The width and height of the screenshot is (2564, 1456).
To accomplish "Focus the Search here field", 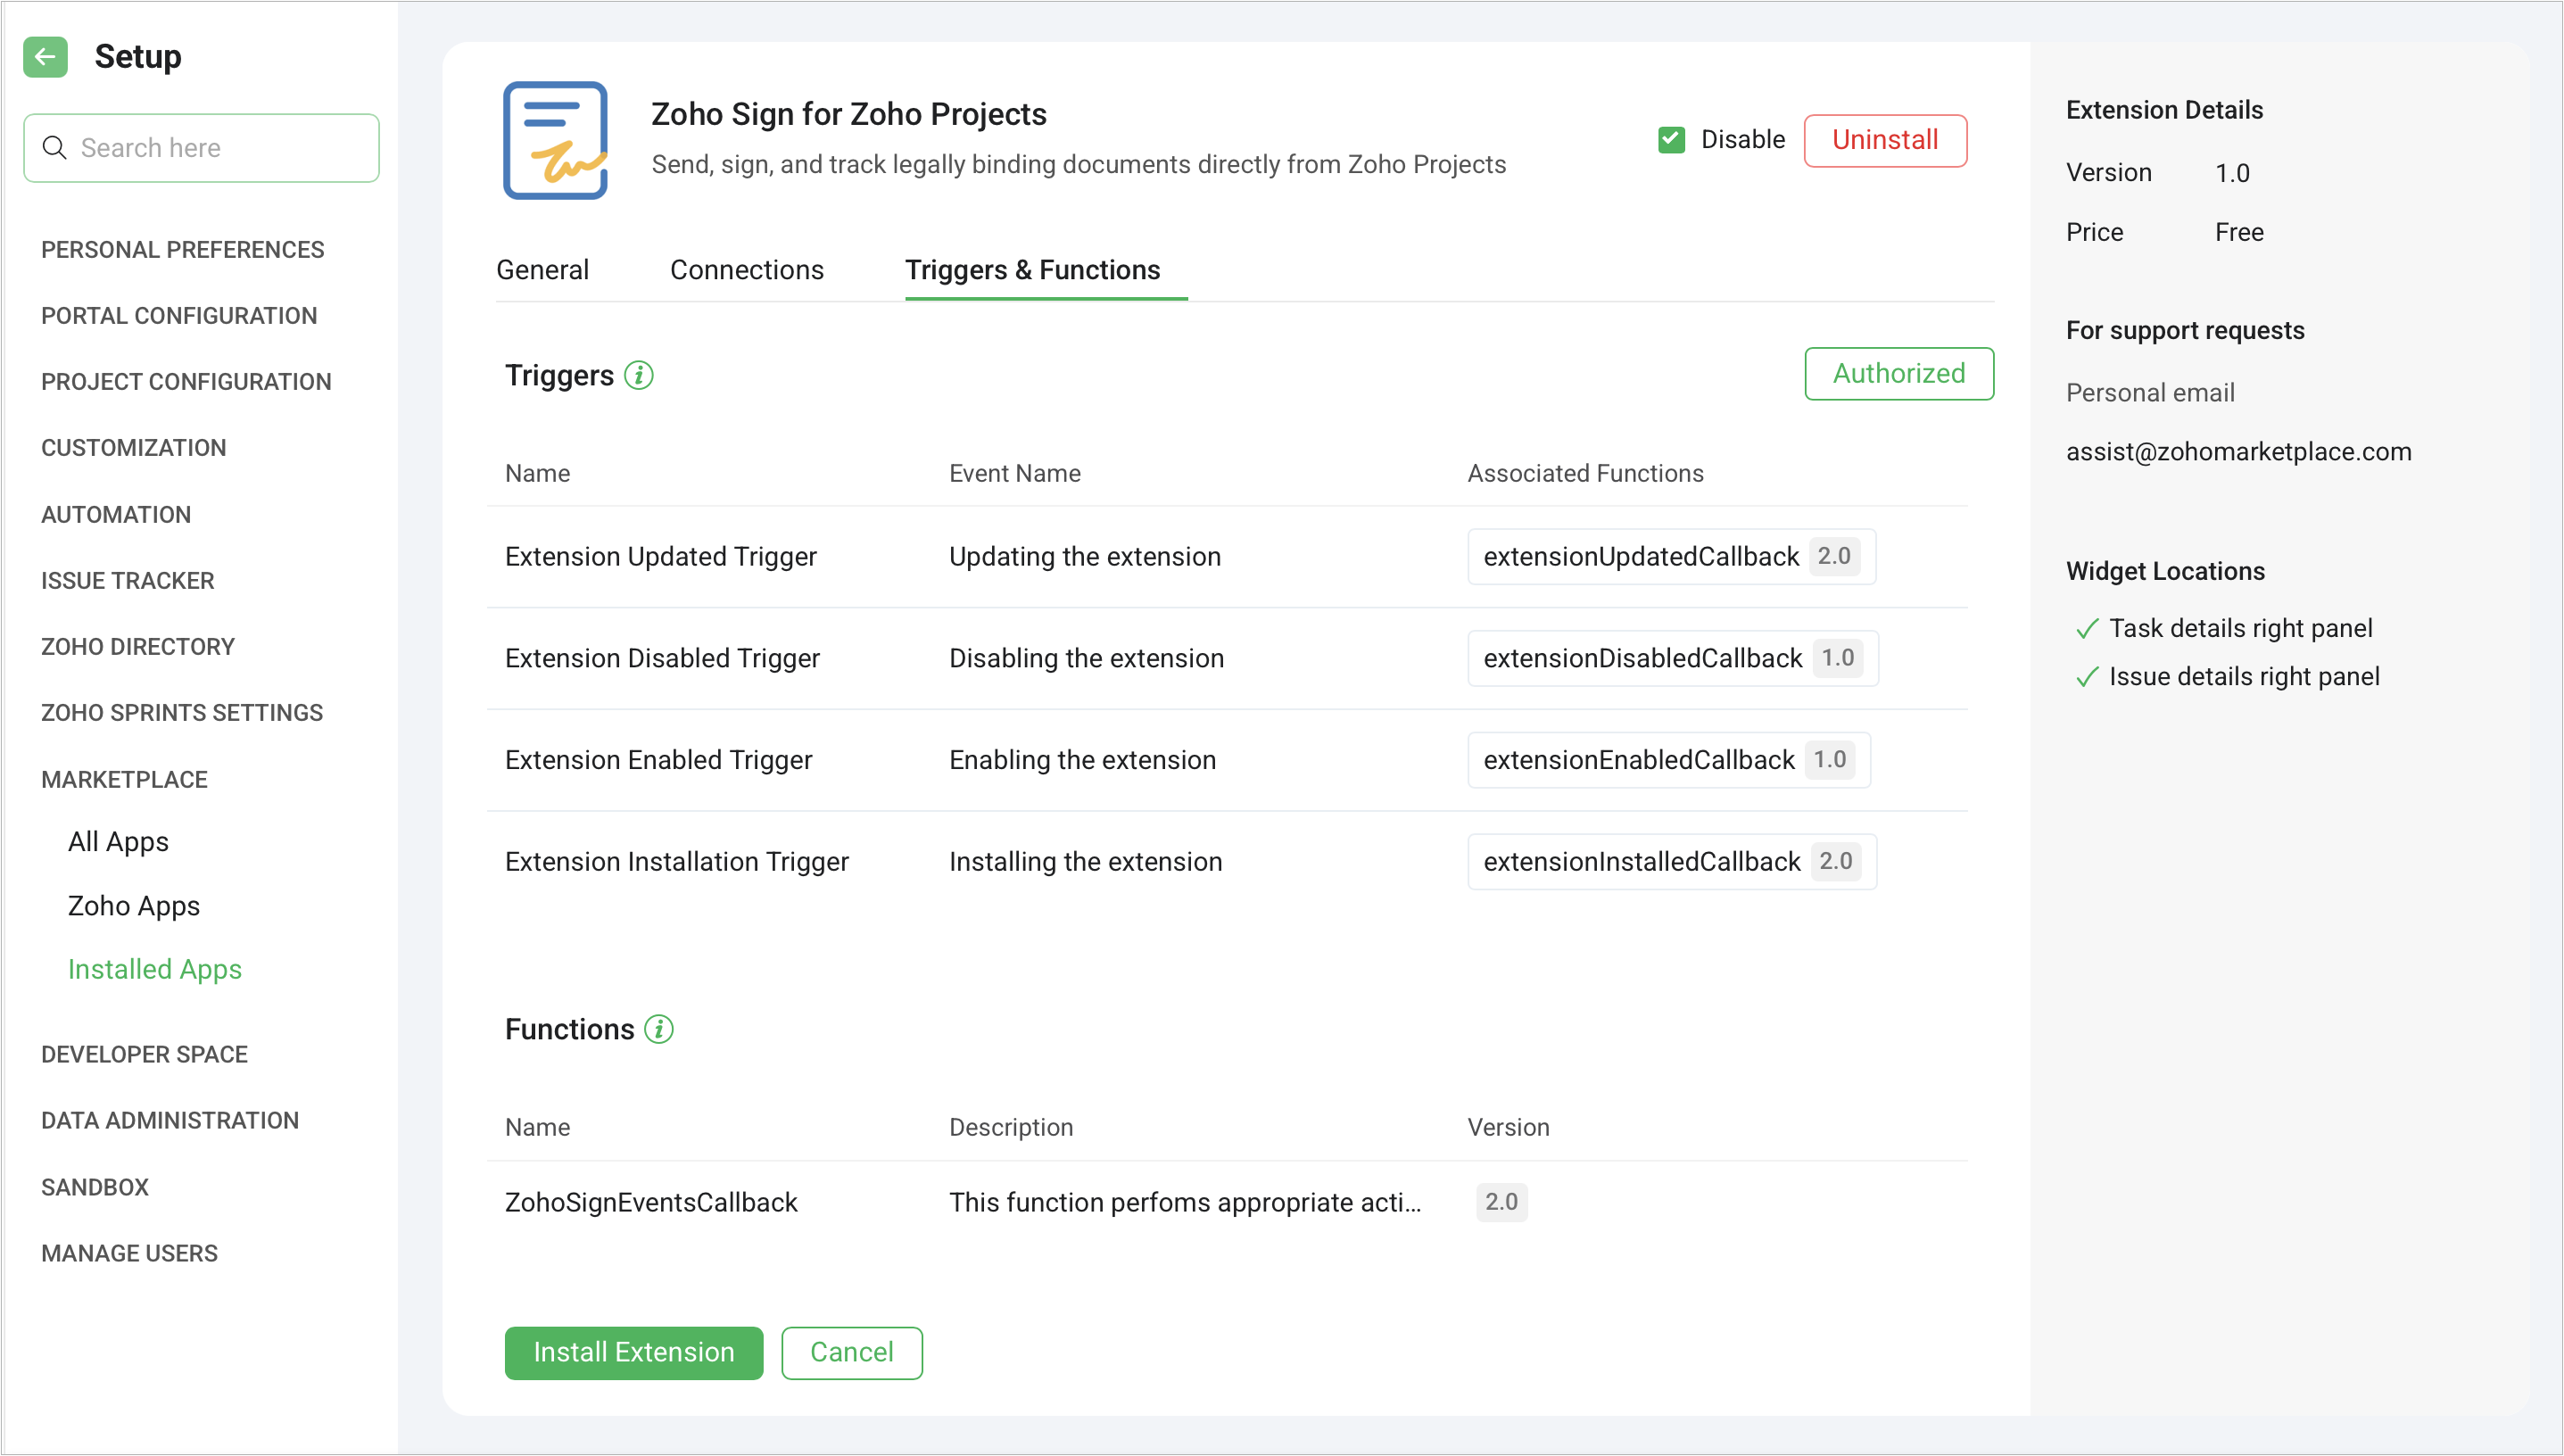I will [x=220, y=148].
